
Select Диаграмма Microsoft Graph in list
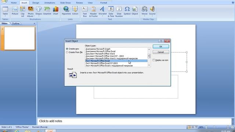[116, 49]
